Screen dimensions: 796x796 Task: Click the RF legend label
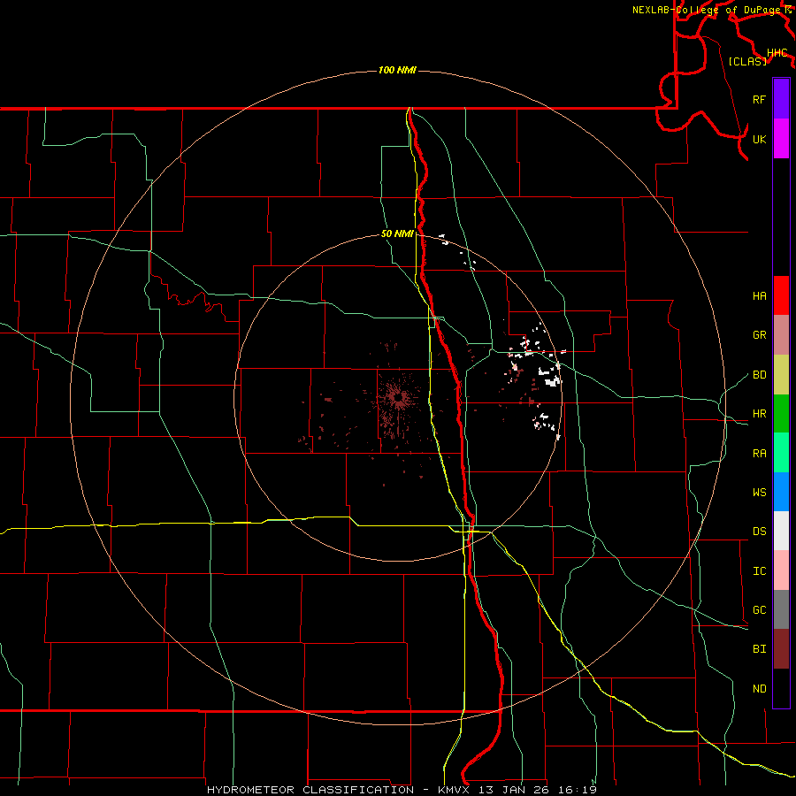(759, 99)
